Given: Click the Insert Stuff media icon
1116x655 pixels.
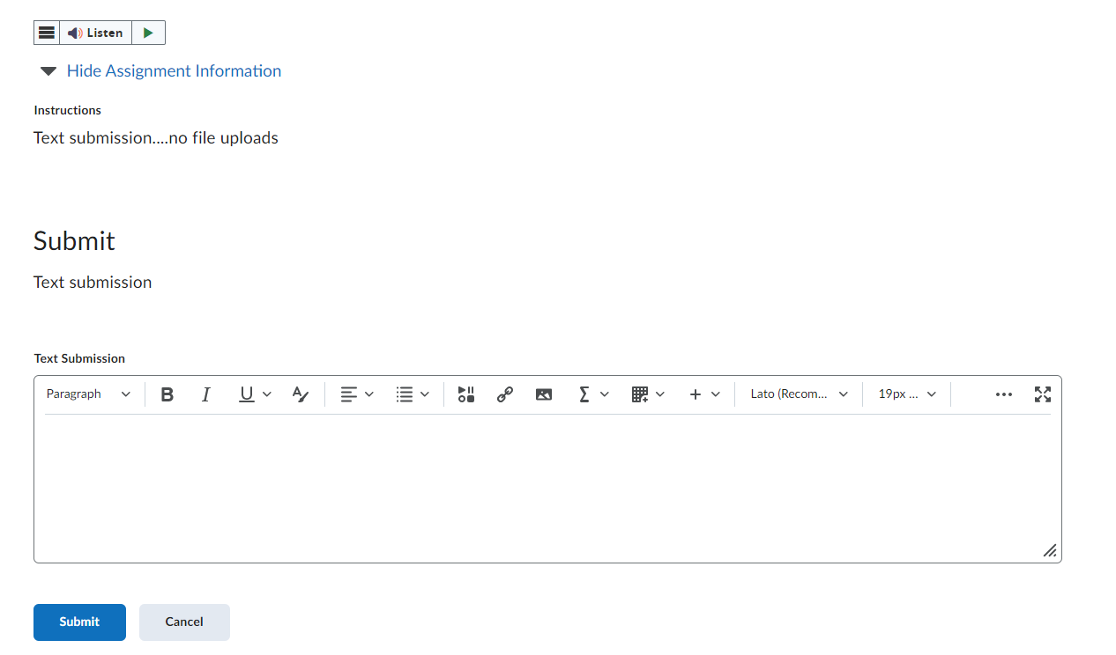Looking at the screenshot, I should tap(466, 394).
